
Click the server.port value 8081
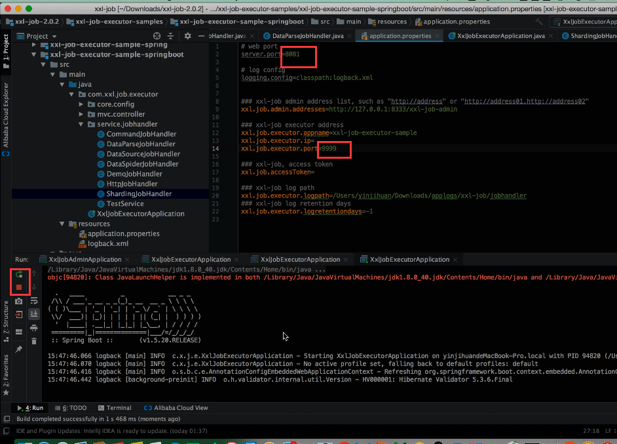tap(292, 54)
